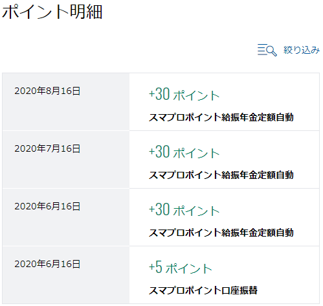
Task: Click the +5 ポイント amount
Action: click(181, 267)
